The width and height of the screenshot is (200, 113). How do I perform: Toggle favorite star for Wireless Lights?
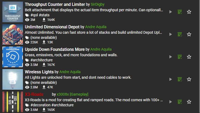pos(189,79)
